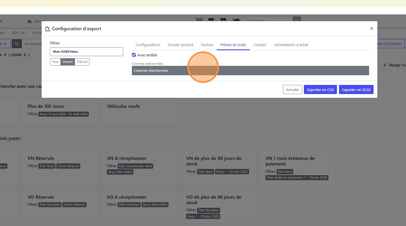
Task: Open the APV menu in the background page
Action: [37, 21]
